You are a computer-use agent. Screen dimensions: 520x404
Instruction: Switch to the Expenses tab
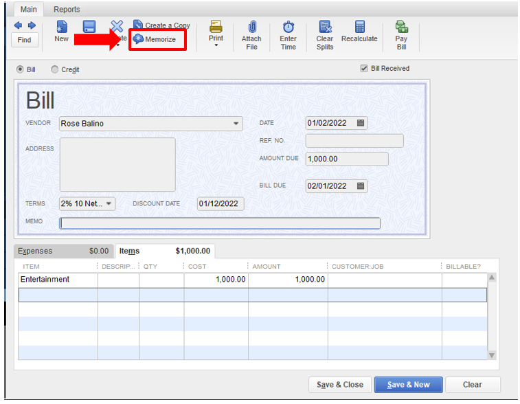pyautogui.click(x=64, y=251)
